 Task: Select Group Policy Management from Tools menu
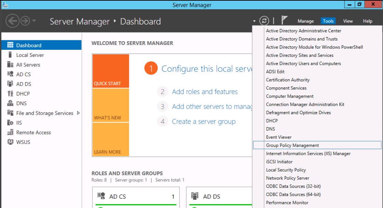(x=293, y=145)
